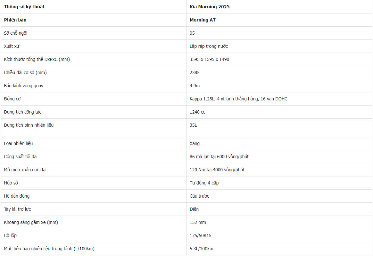Image resolution: width=373 pixels, height=256 pixels.
Task: Select the 'Kia Morning 2025' header text
Action: click(x=210, y=7)
